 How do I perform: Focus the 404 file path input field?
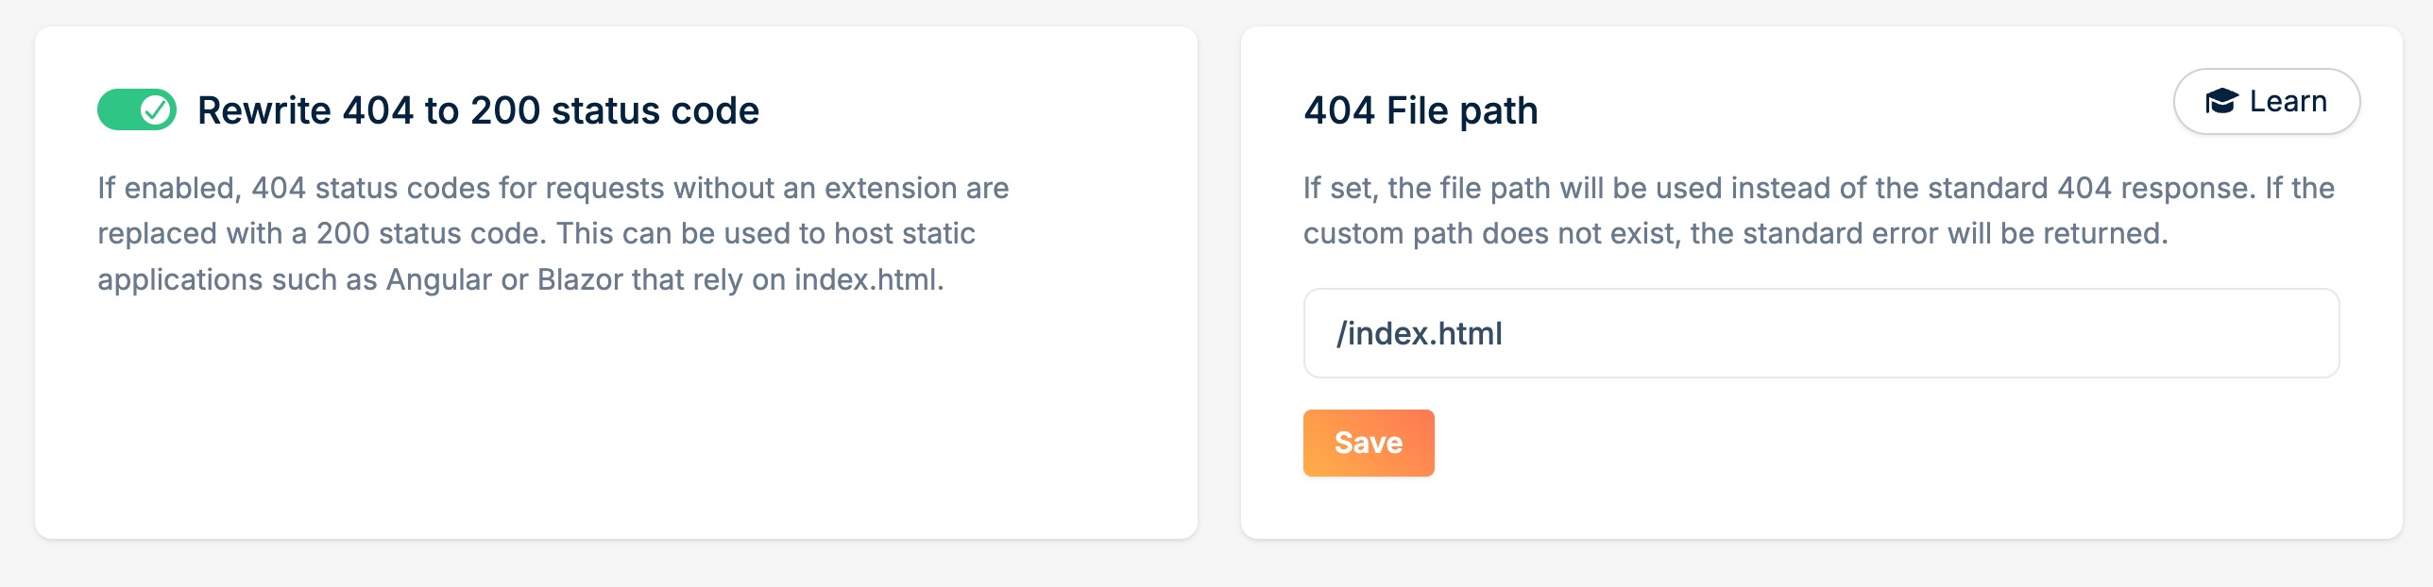[1820, 333]
